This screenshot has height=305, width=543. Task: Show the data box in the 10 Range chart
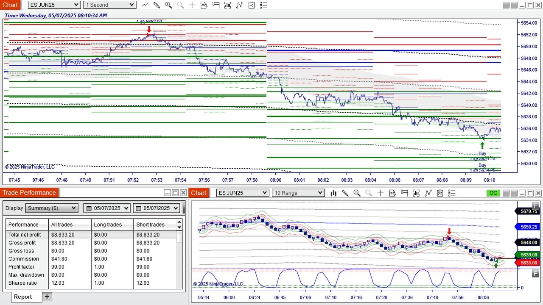click(392, 193)
